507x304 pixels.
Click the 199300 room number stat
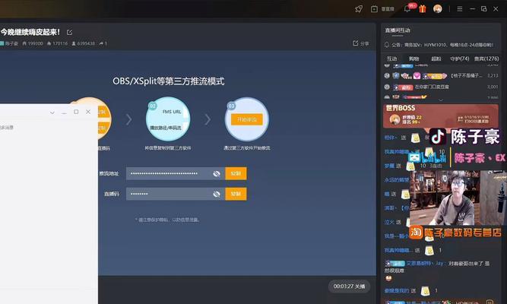33,43
